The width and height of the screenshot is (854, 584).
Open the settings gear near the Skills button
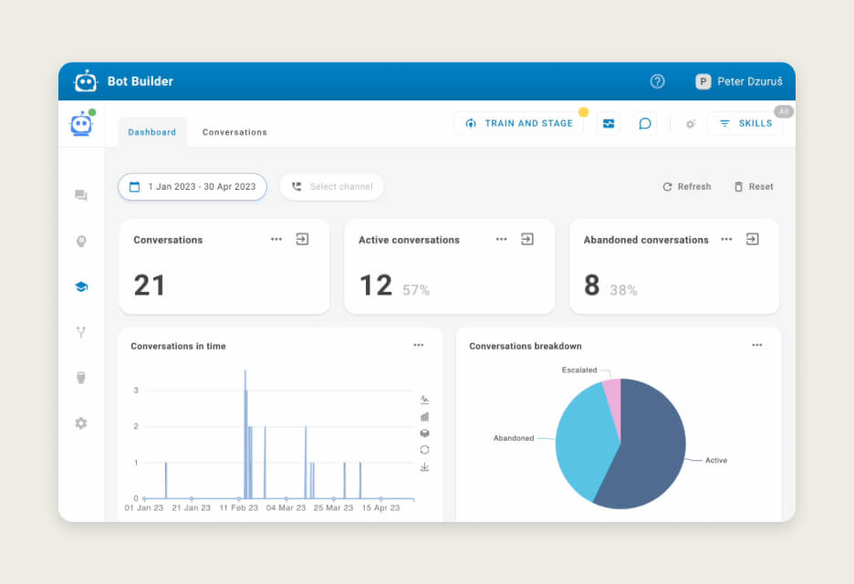click(690, 123)
